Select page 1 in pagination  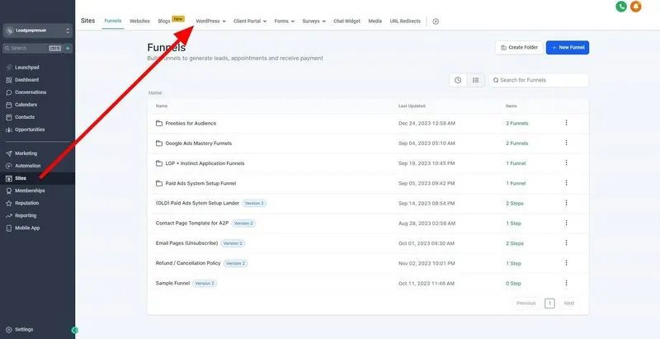(x=549, y=304)
